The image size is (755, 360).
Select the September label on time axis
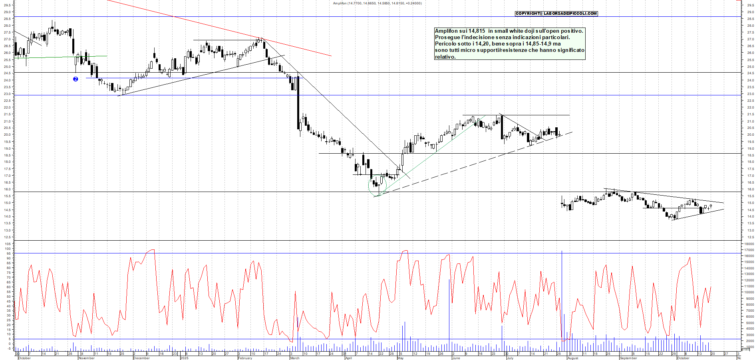(628, 358)
